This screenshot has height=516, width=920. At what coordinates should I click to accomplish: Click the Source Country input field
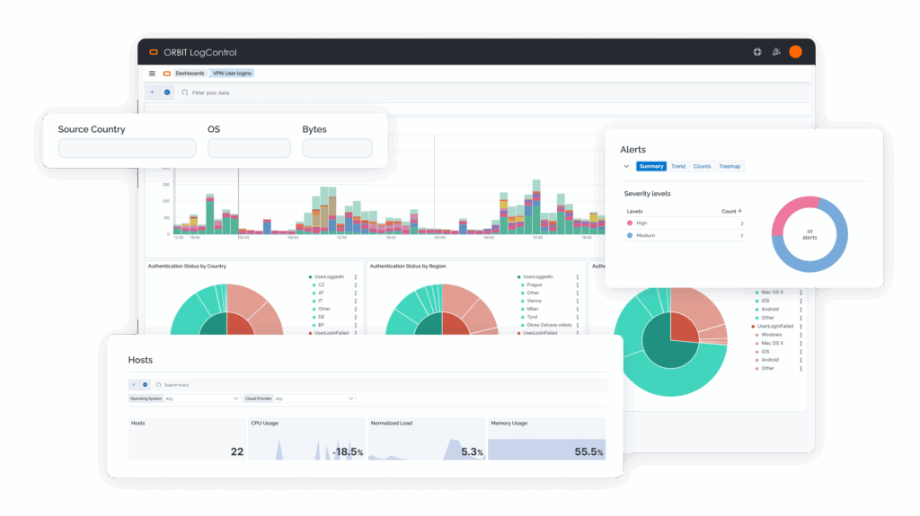[x=127, y=148]
